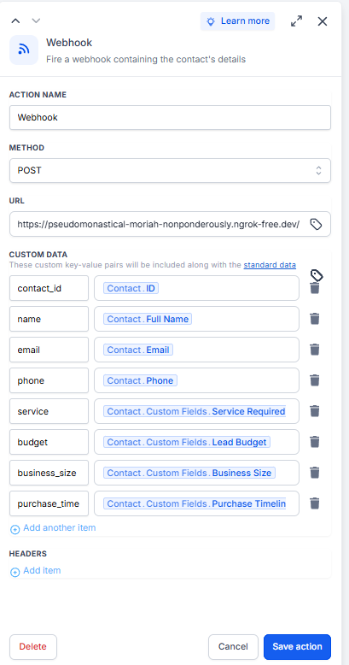Viewport: 349px width, 665px height.
Task: Add another item to custom data
Action: point(53,528)
